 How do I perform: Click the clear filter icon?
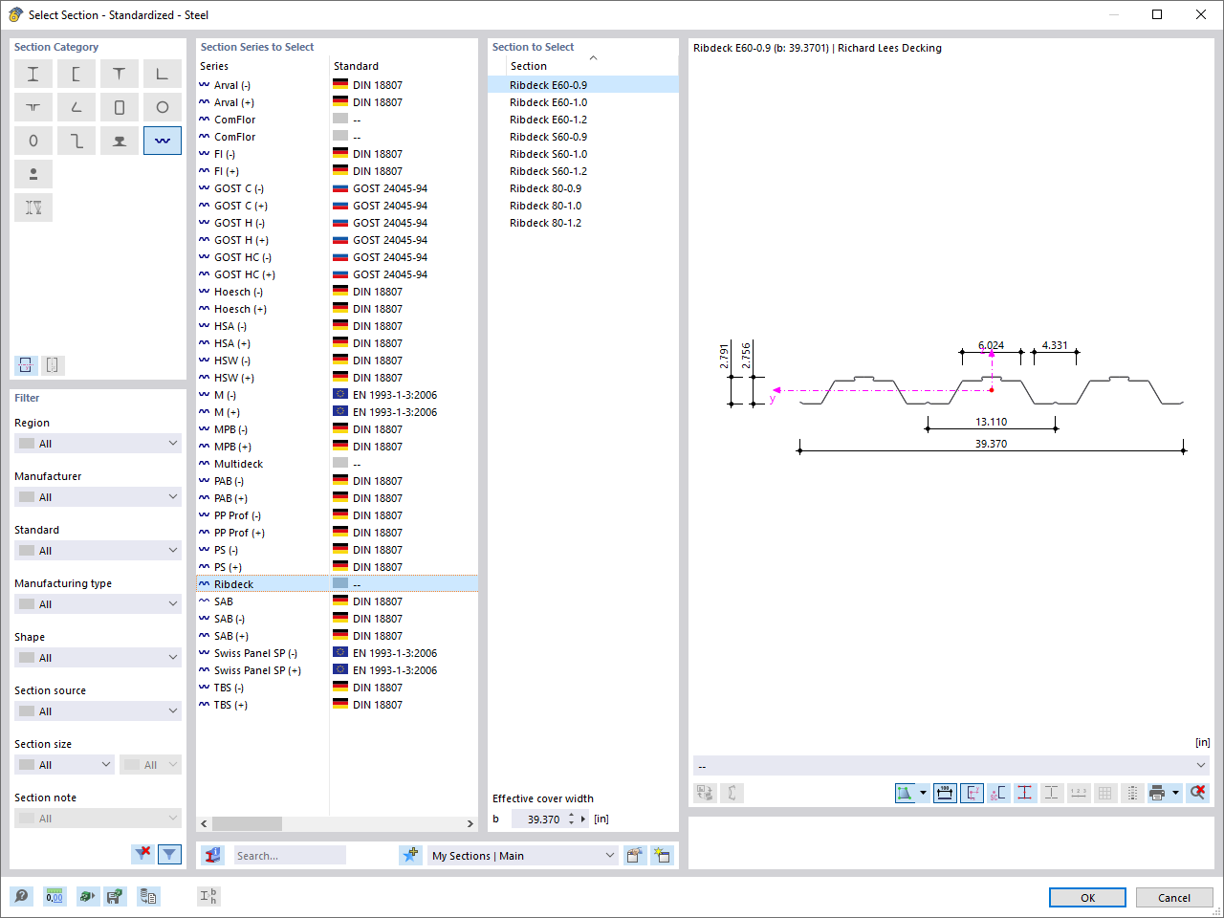142,854
